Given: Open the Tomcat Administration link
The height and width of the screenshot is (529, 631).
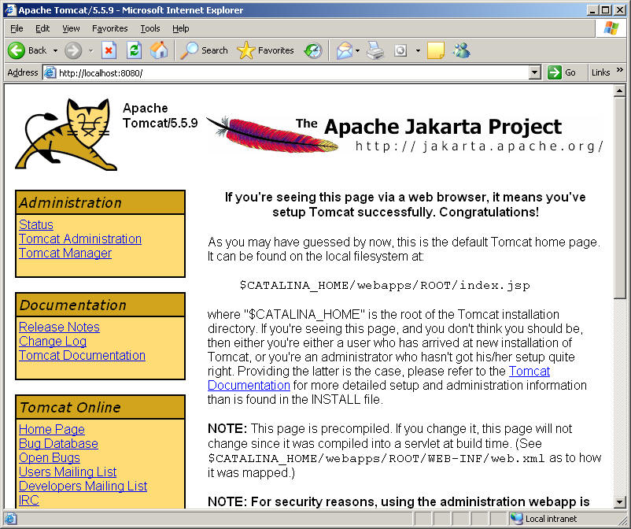Looking at the screenshot, I should [x=80, y=239].
